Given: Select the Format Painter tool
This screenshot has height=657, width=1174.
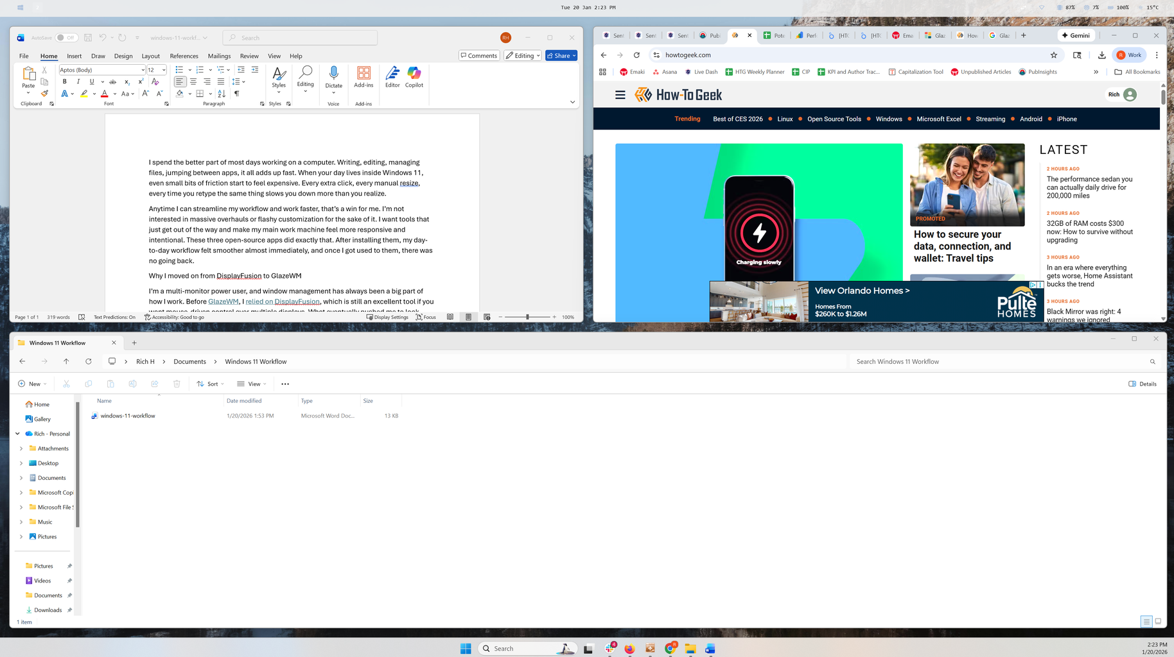Looking at the screenshot, I should [x=44, y=94].
